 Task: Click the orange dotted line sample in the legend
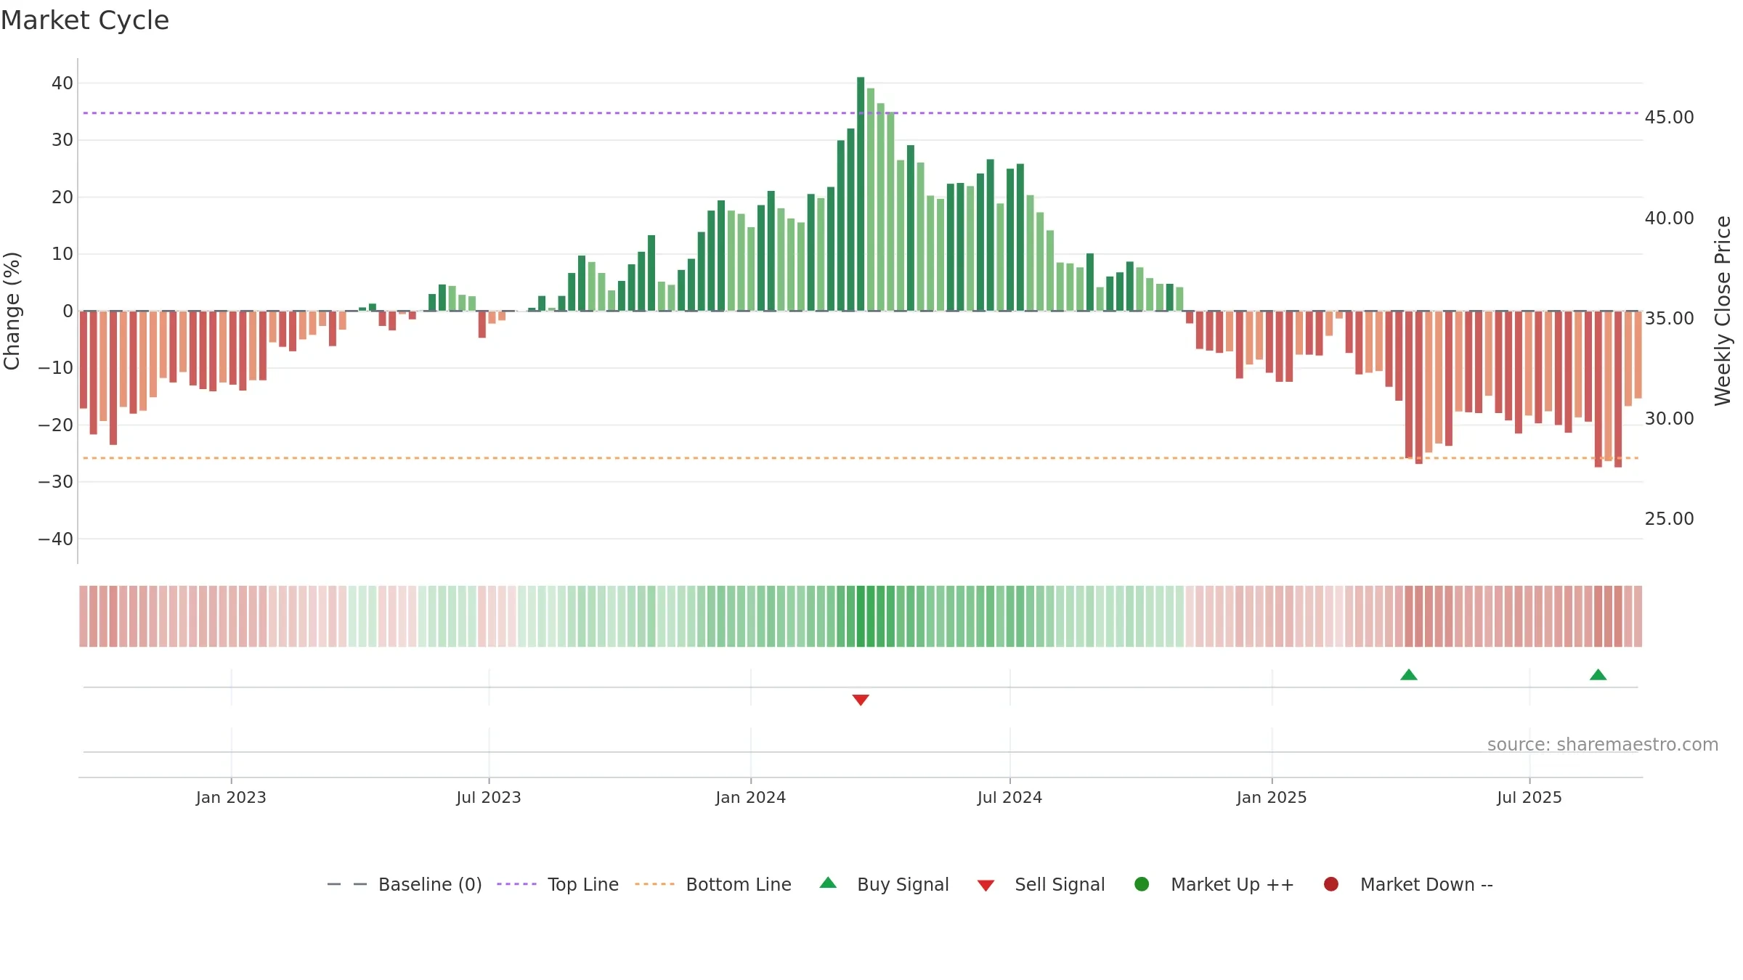(x=654, y=884)
